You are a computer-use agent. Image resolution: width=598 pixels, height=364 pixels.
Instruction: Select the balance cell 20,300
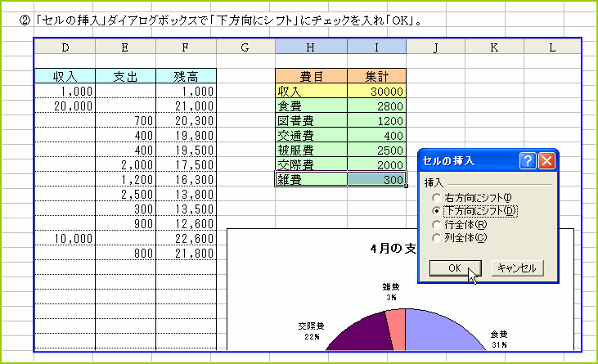click(187, 120)
